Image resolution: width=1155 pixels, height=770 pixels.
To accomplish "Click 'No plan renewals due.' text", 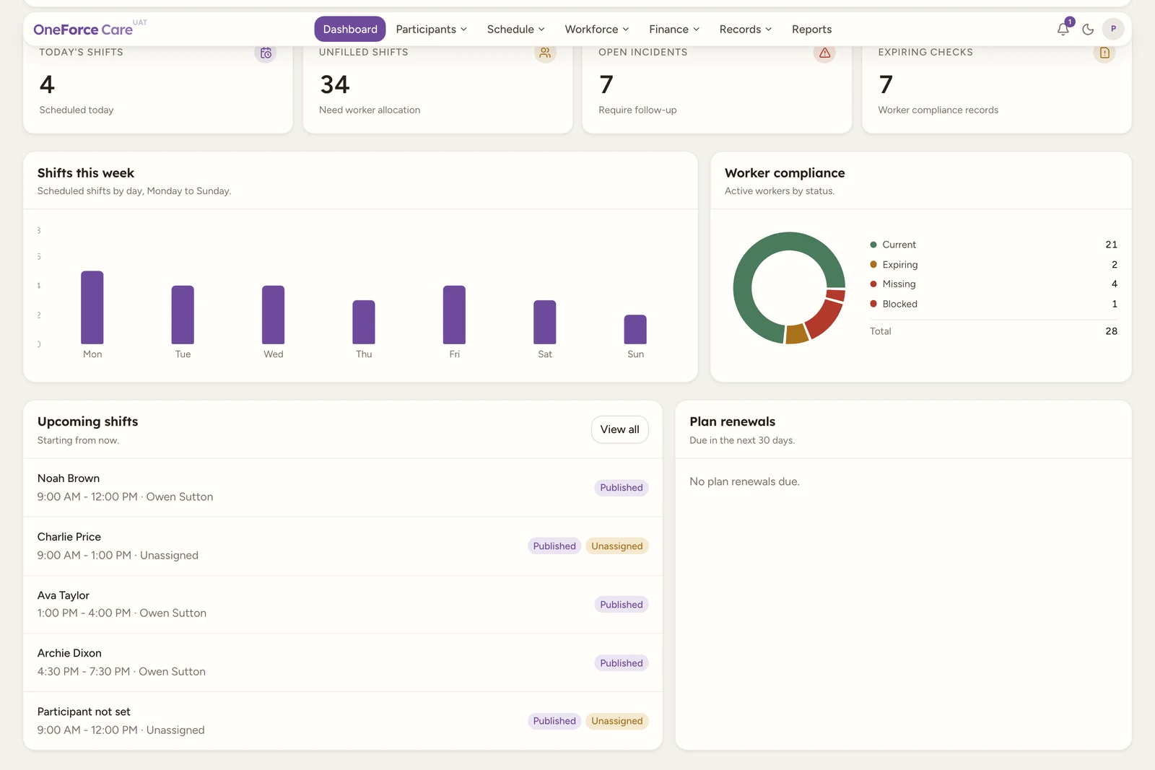I will coord(744,481).
